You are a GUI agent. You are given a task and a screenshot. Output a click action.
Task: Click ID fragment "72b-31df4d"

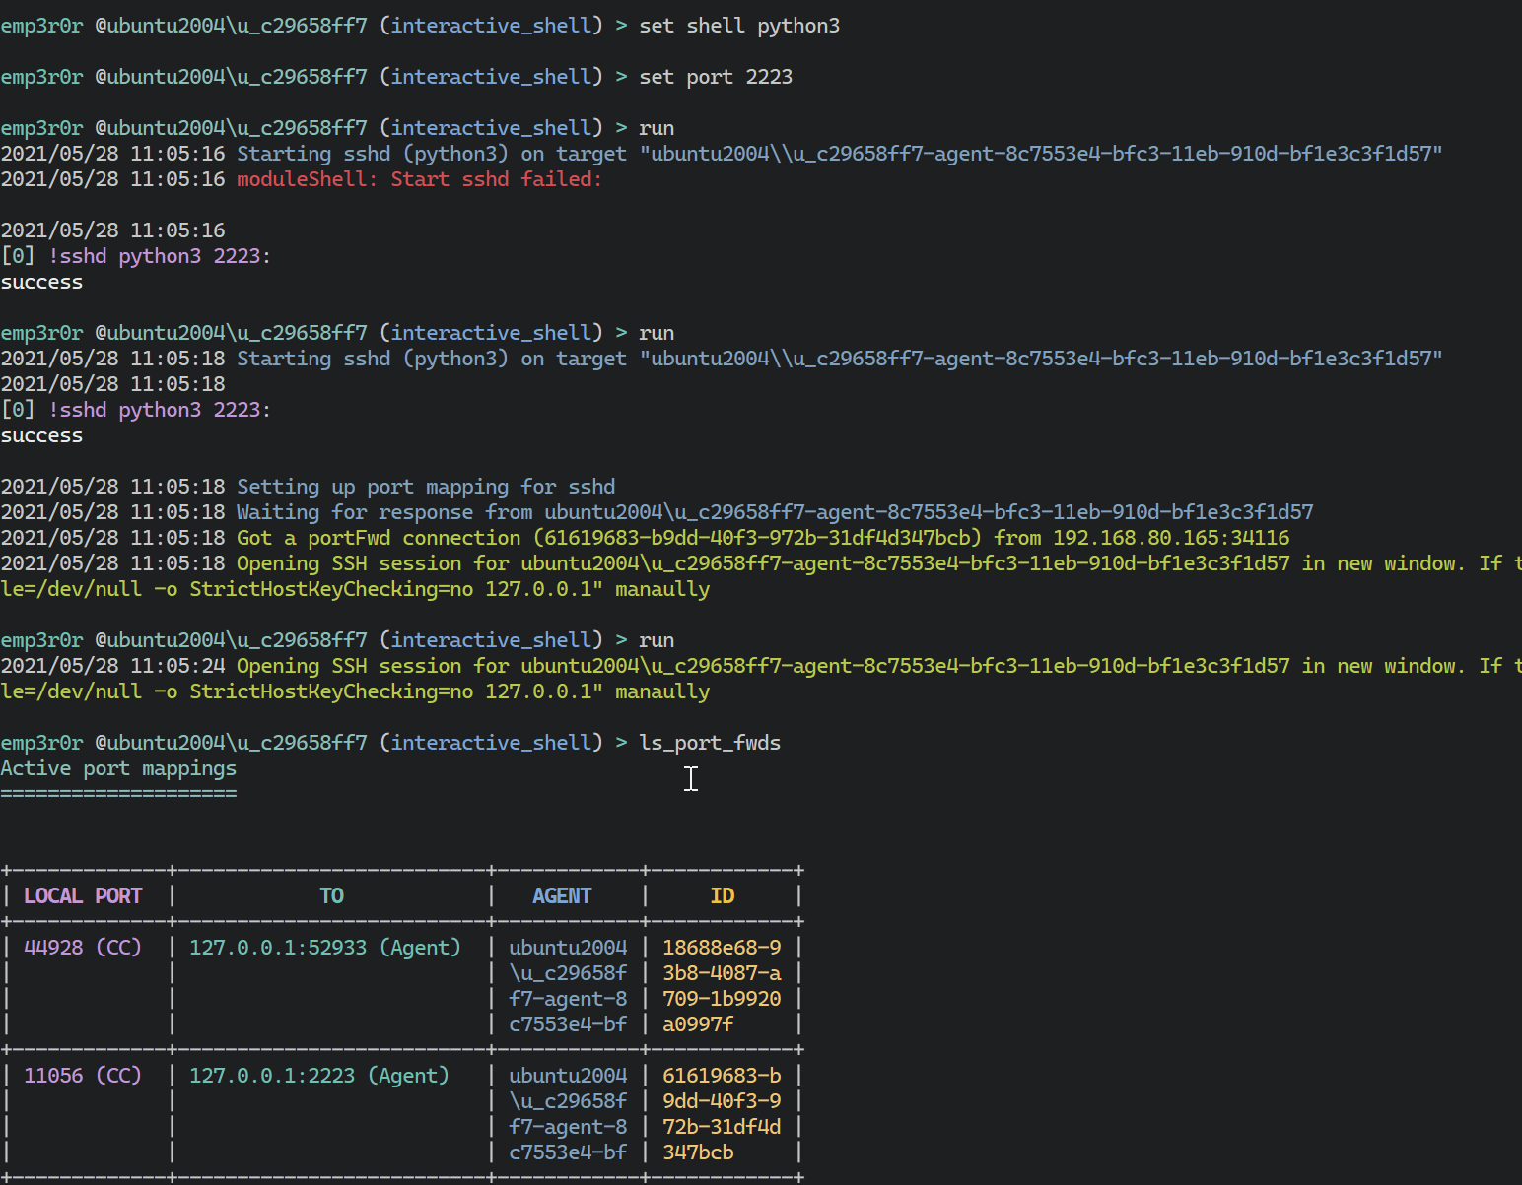(x=722, y=1127)
